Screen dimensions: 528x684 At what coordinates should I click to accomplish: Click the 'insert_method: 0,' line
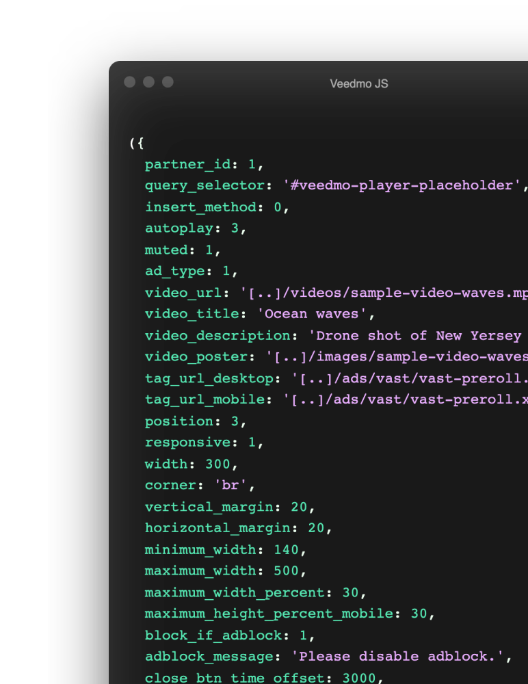pyautogui.click(x=217, y=207)
